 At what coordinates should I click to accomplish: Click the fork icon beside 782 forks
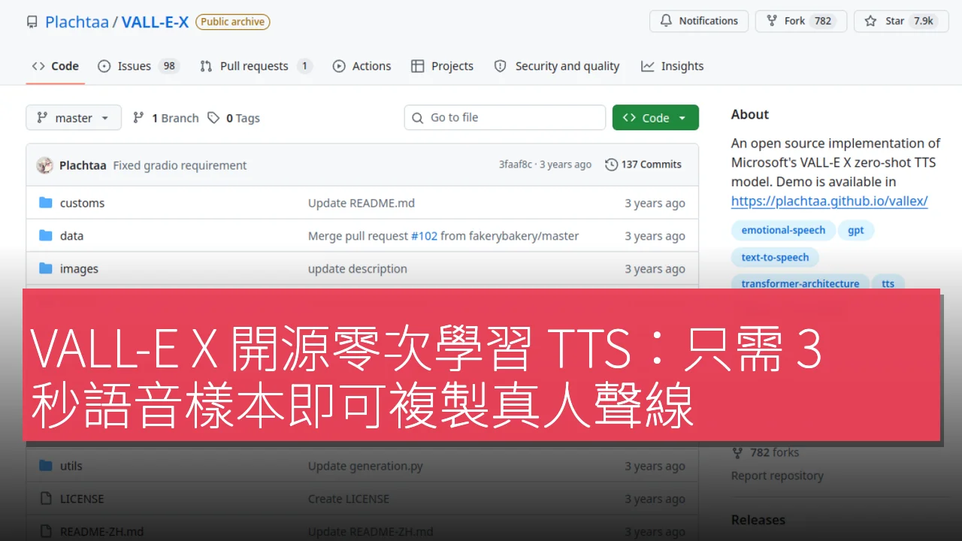(738, 452)
